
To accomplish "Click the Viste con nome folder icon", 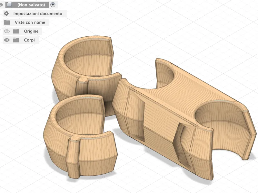I will [7, 22].
